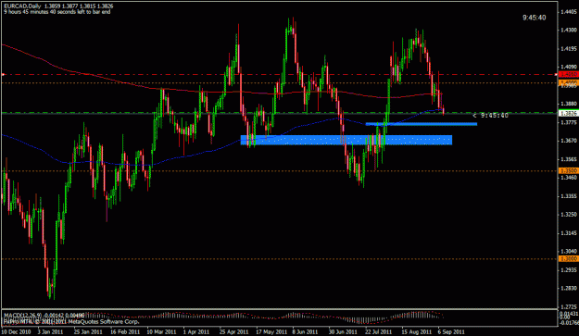Click the 6 Sep 2011 date label

click(x=451, y=332)
